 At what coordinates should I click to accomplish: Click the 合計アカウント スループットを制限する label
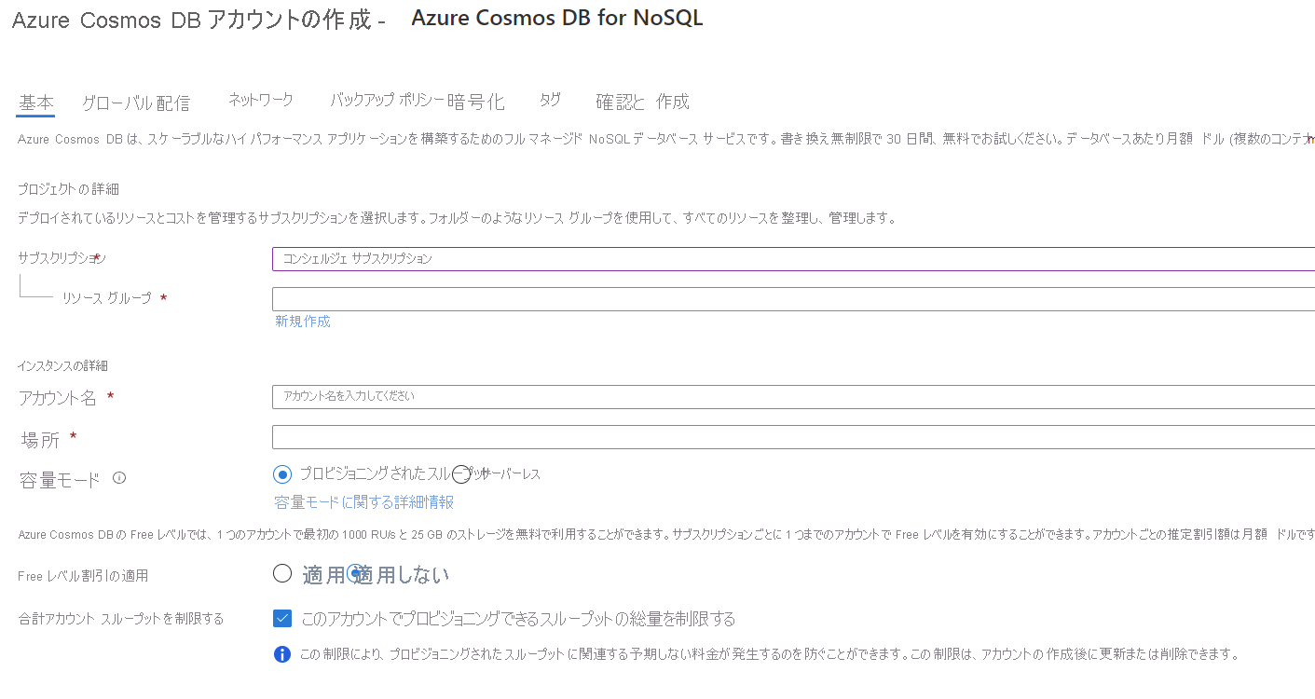pos(121,619)
